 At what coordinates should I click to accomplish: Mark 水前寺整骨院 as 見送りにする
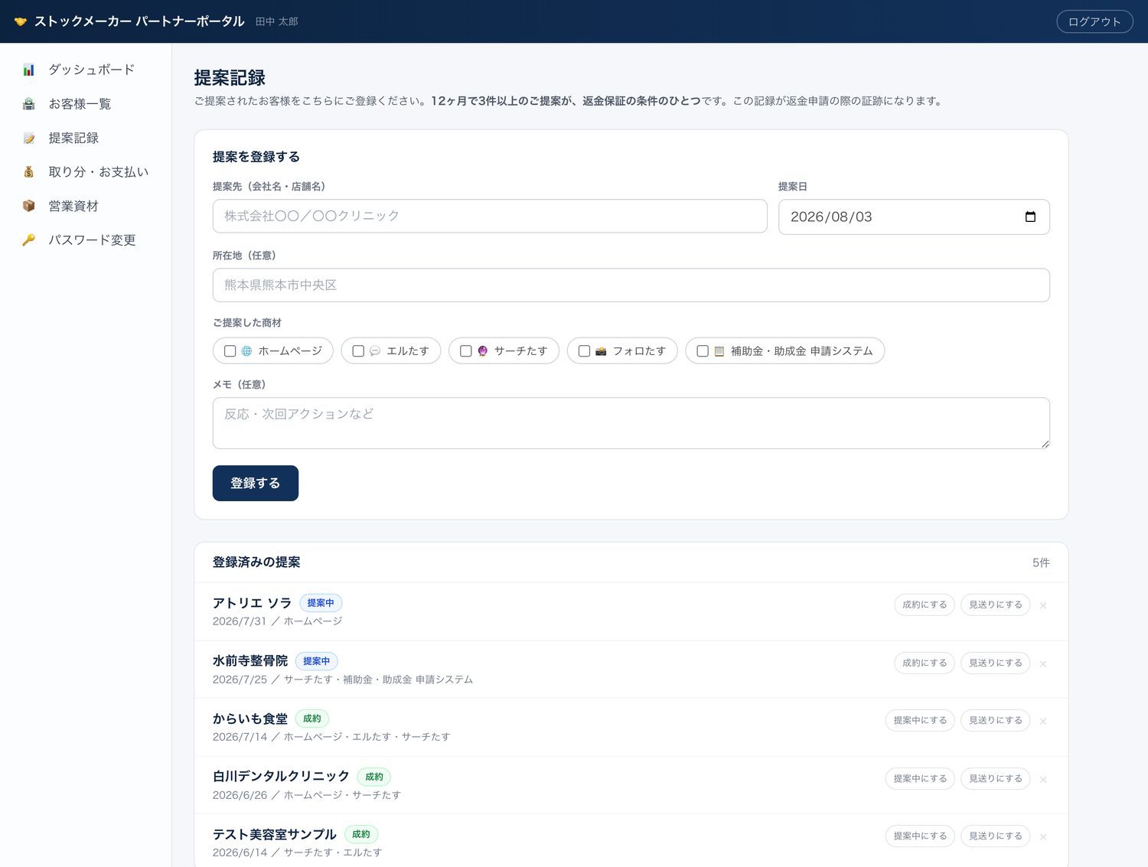(x=995, y=663)
